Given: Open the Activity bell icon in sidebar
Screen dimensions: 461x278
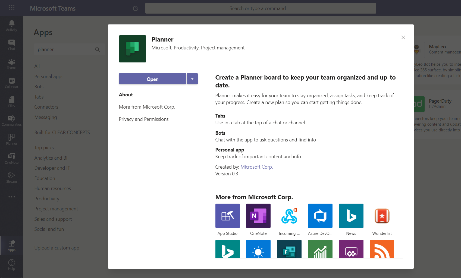Looking at the screenshot, I should coord(11,26).
